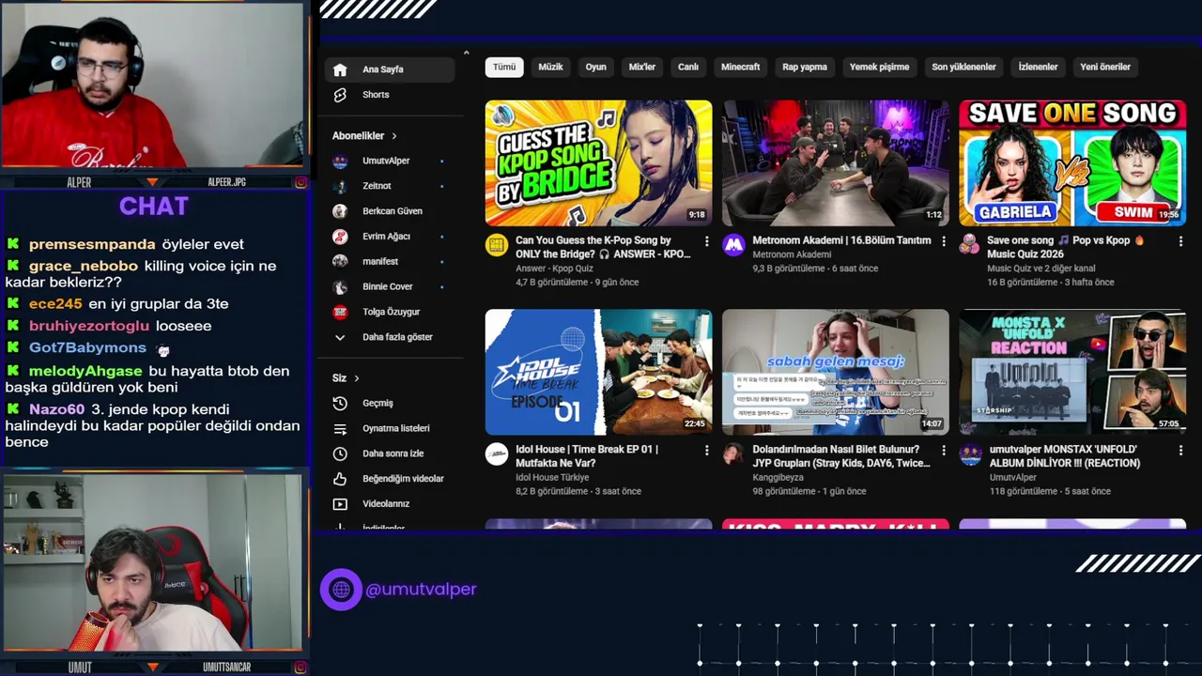Open Kanggibeyza channel avatar under video

coord(733,455)
